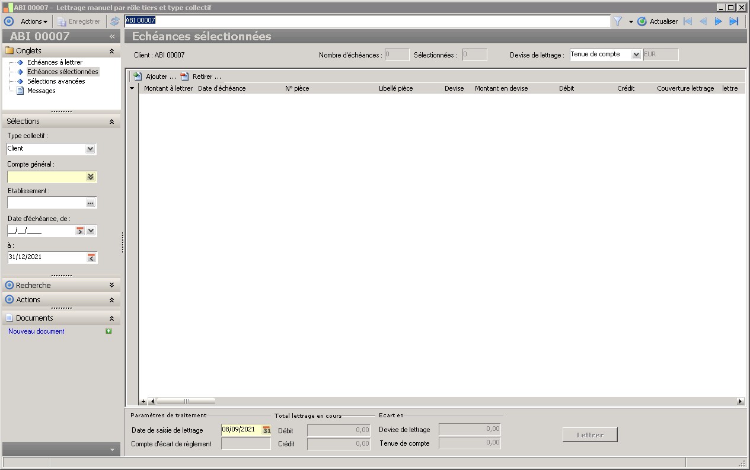
Task: Open the Actions menu in the toolbar
Action: [x=34, y=21]
